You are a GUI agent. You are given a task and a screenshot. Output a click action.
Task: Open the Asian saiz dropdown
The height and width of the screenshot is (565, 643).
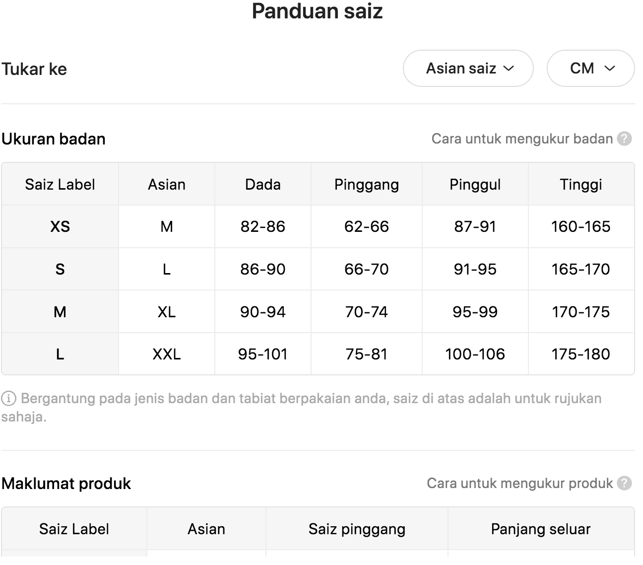(468, 69)
